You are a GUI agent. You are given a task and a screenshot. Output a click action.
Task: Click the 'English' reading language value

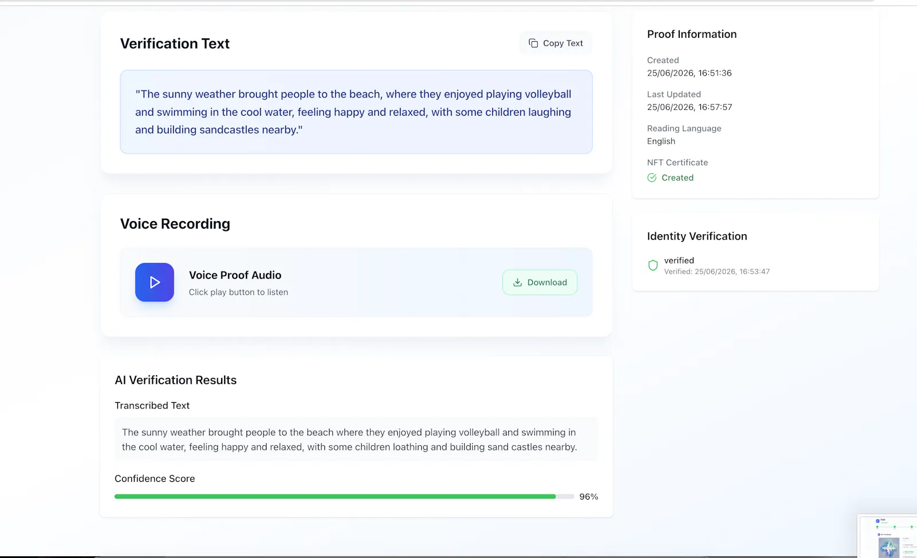coord(661,141)
